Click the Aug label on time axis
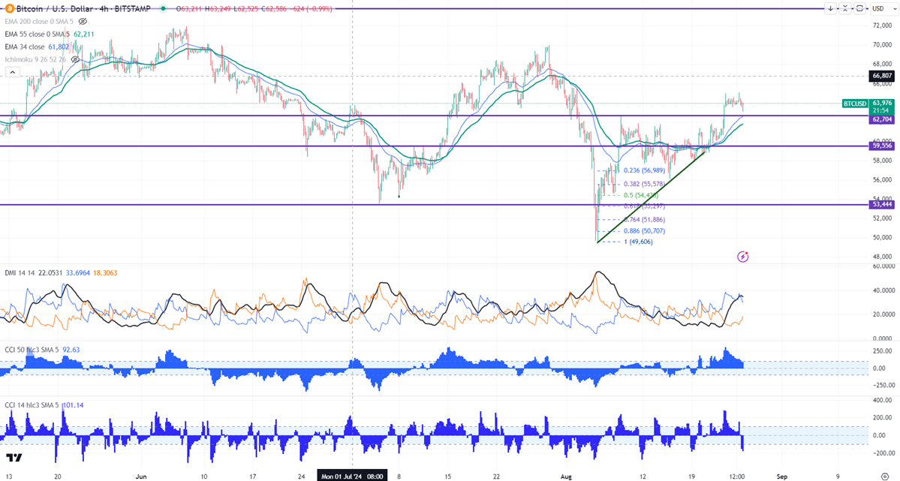 (567, 476)
